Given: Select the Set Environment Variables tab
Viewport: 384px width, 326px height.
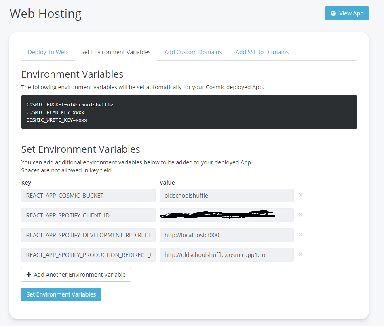Looking at the screenshot, I should tap(116, 52).
